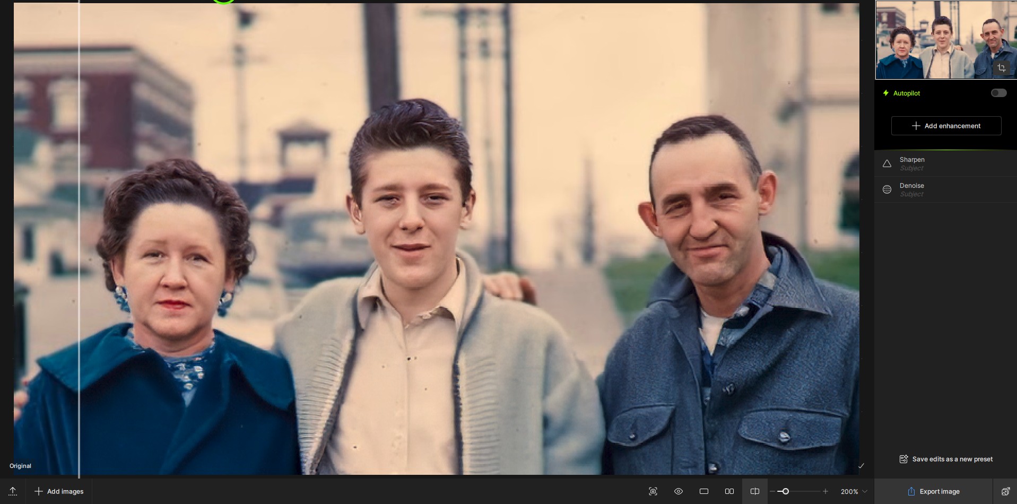Click the focus capture icon in bottom toolbar
Viewport: 1017px width, 504px height.
(653, 491)
